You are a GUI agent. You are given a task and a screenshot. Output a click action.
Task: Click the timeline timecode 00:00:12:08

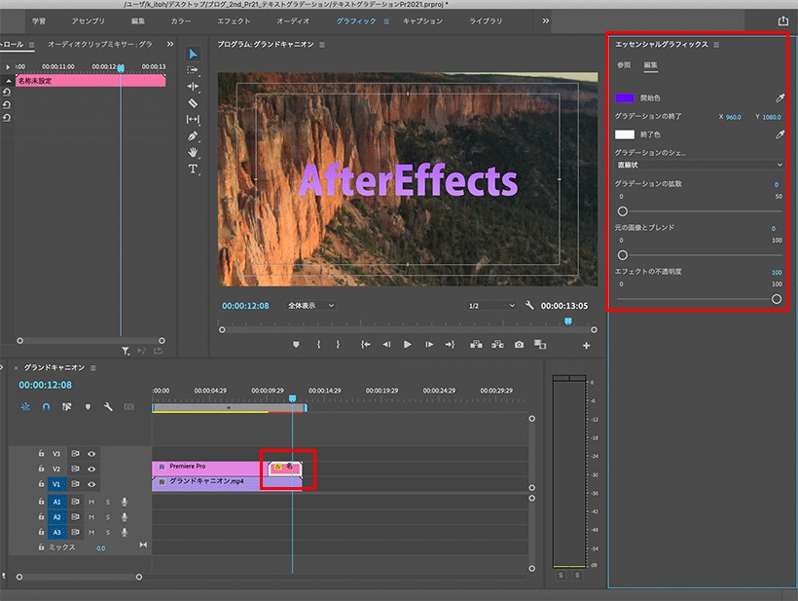[x=46, y=385]
